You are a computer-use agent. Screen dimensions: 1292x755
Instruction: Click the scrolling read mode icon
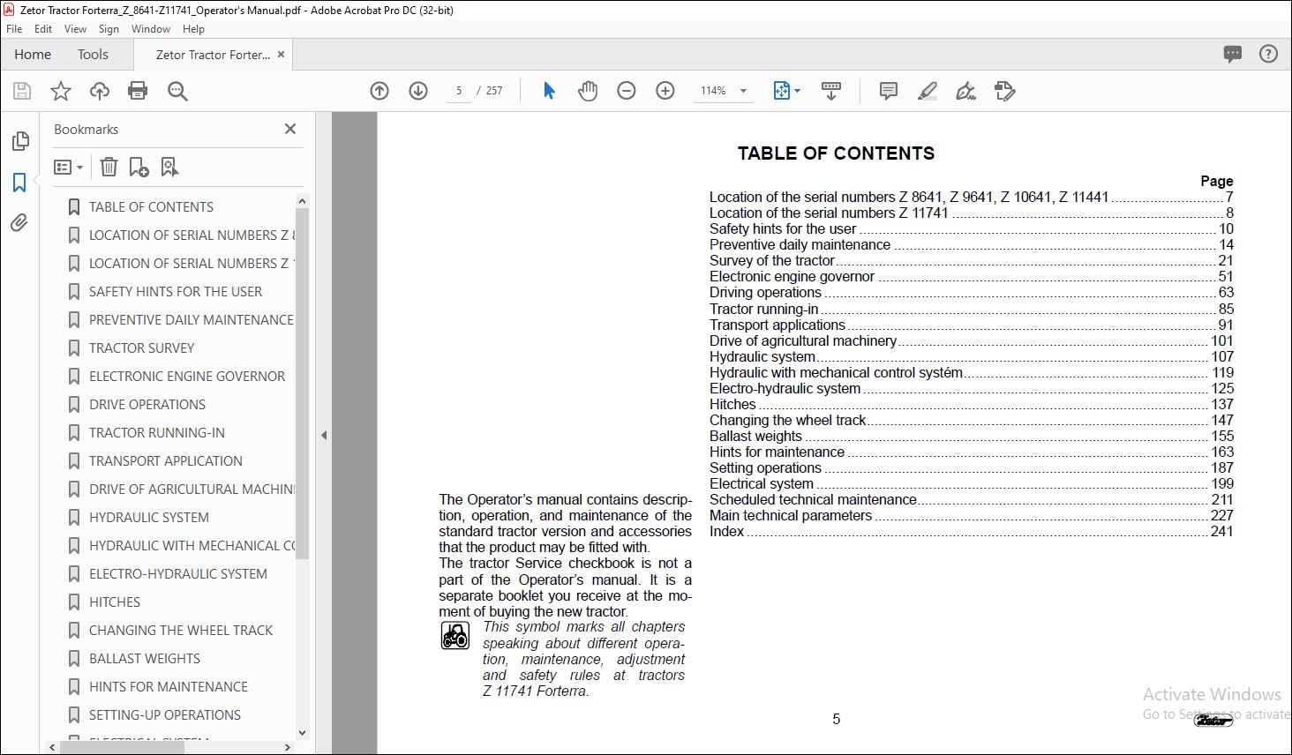[831, 91]
